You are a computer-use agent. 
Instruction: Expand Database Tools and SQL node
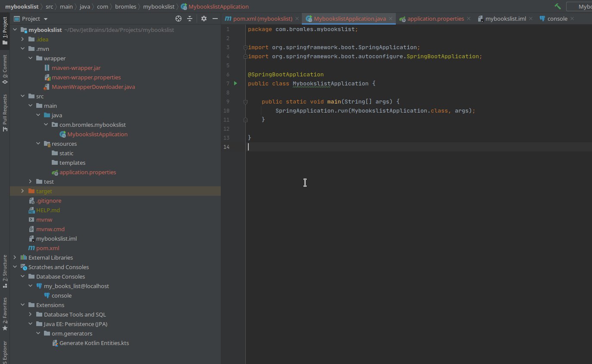31,314
